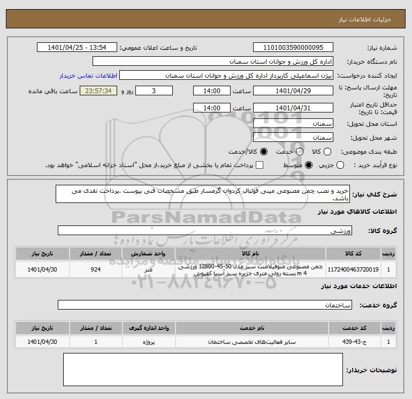Click the چمن مصنوعی product name cell
The width and height of the screenshot is (412, 399).
(x=250, y=270)
